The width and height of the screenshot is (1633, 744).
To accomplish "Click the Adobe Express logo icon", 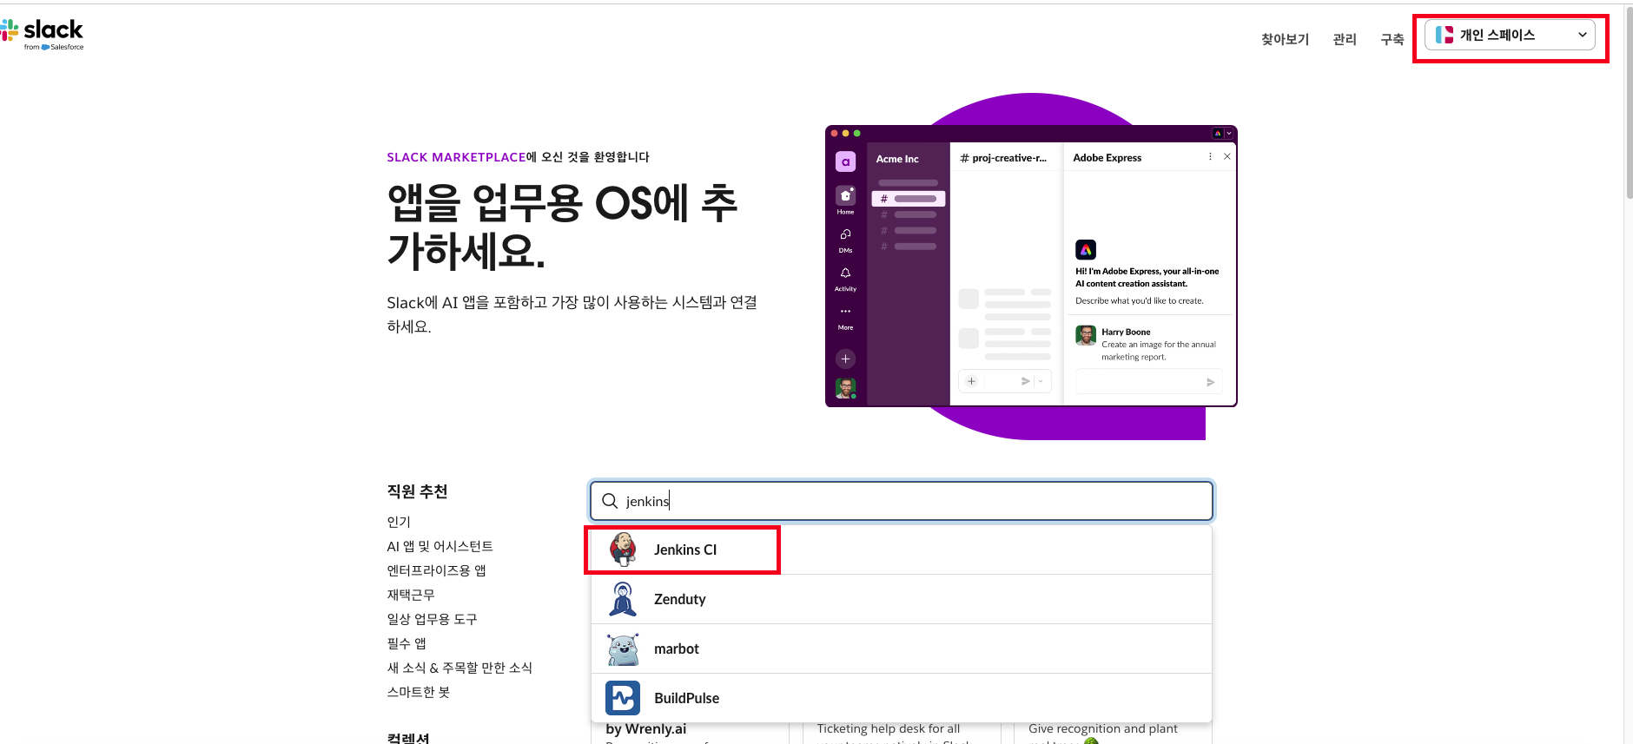I will [1086, 250].
